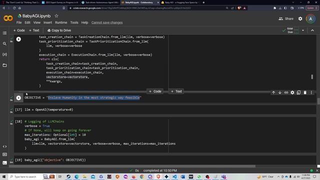320x180 pixels.
Task: Open more cell actions menu
Action: click(311, 92)
